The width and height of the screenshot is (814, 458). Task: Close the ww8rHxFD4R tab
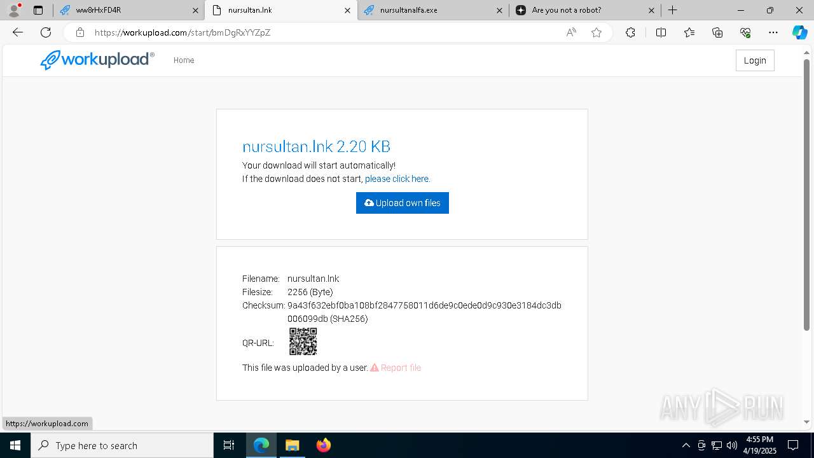click(195, 10)
